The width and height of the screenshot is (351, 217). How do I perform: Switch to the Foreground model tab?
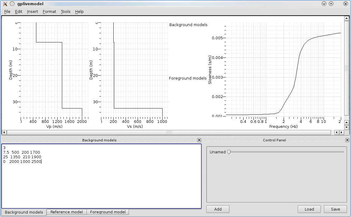click(x=108, y=212)
